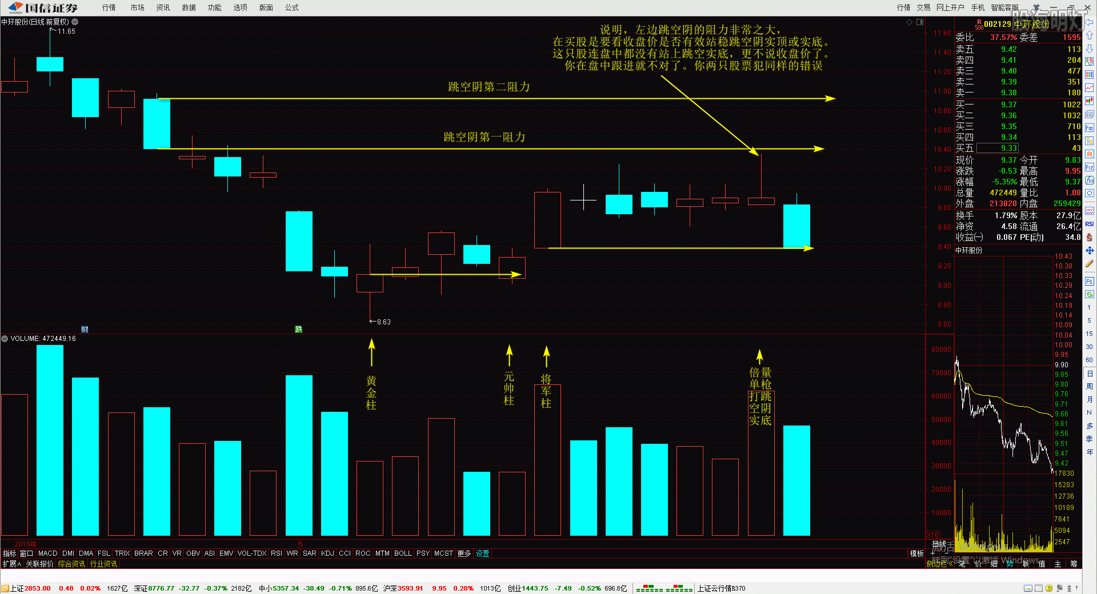Image resolution: width=1097 pixels, height=594 pixels.
Task: Switch to the 15-minute period
Action: (1089, 334)
